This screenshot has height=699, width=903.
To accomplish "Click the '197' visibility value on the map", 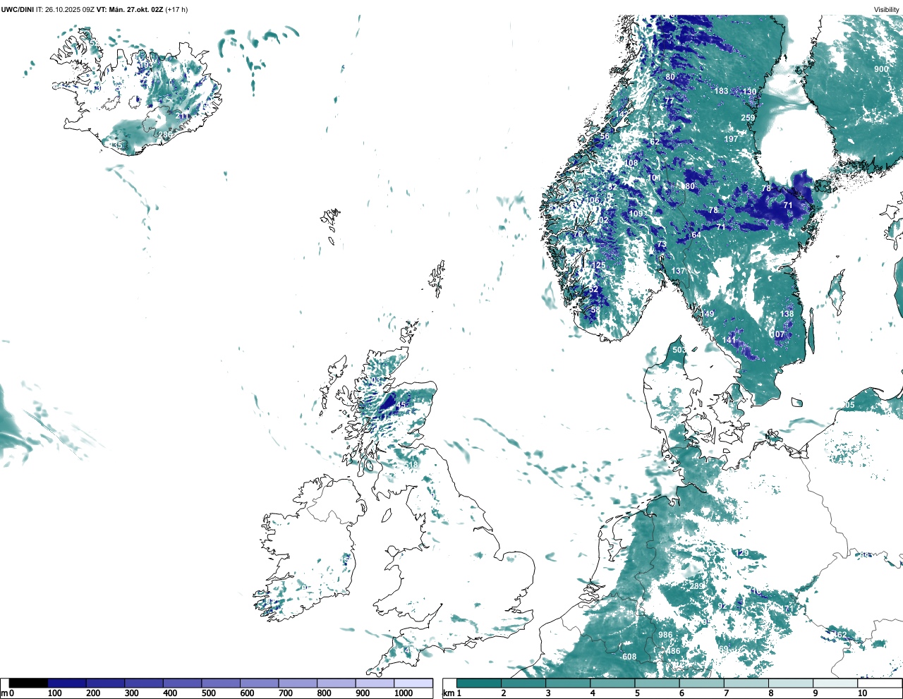I will point(731,139).
